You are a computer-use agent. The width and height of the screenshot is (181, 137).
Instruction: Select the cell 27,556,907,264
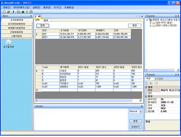pos(122,37)
